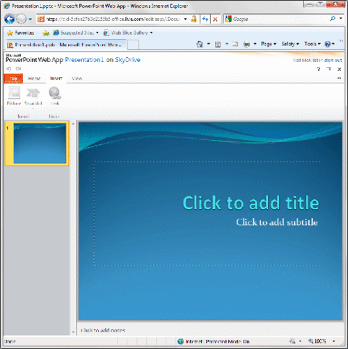Expand the Print dropdown arrow
The image size is (348, 349).
point(255,44)
